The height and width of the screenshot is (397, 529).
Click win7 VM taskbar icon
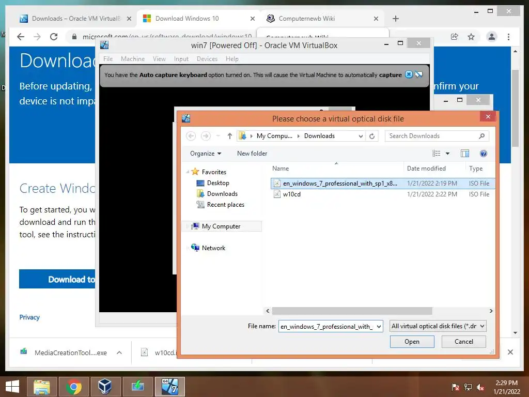(x=169, y=387)
